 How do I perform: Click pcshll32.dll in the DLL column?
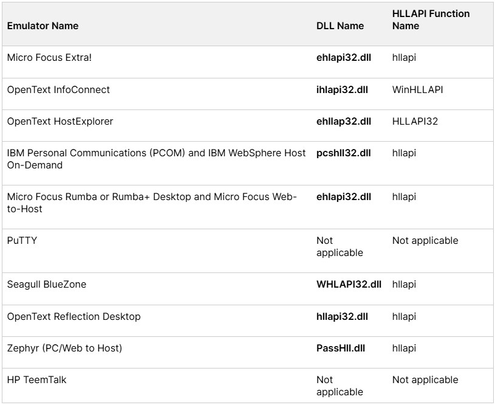[x=344, y=153]
